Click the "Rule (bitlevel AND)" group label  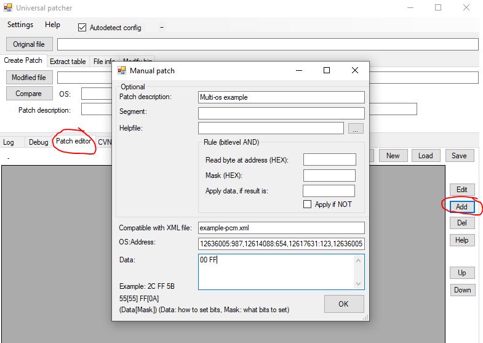point(231,142)
